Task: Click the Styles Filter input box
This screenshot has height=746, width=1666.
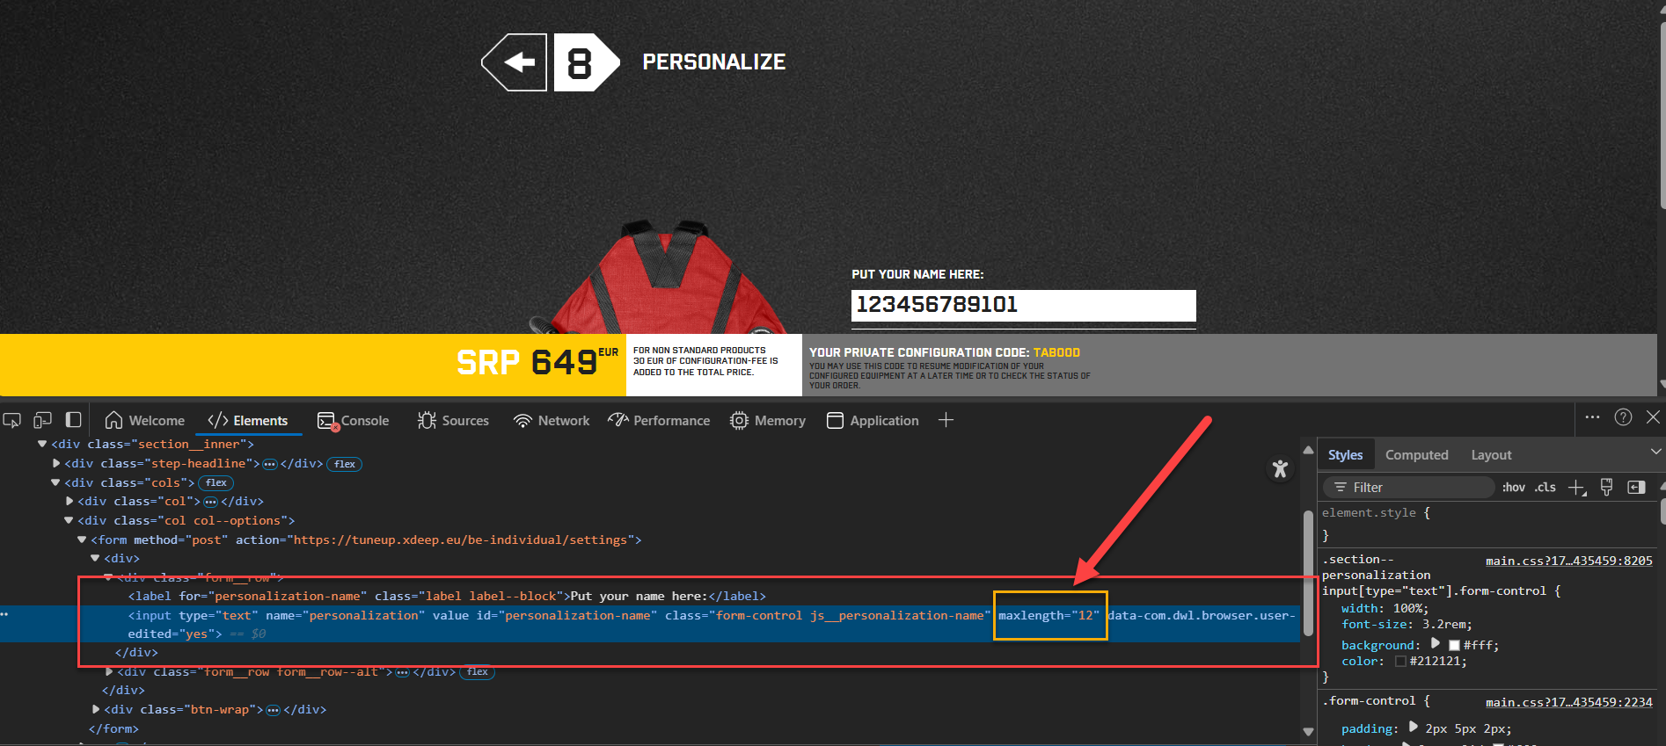Action: click(1409, 488)
